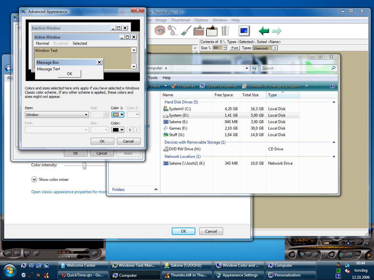Open the Tools menu in Computer window
The height and width of the screenshot is (280, 374).
(153, 78)
